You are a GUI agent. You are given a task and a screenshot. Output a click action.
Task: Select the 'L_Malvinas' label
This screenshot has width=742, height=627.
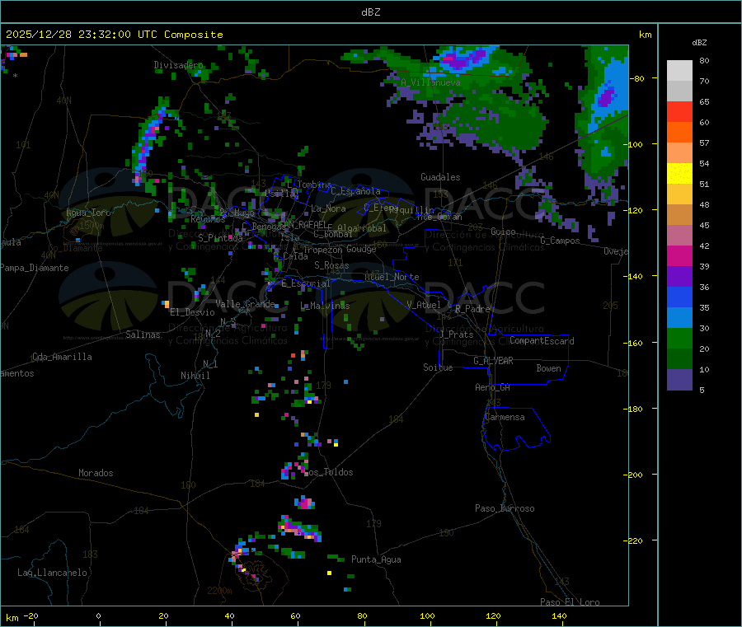tap(325, 306)
